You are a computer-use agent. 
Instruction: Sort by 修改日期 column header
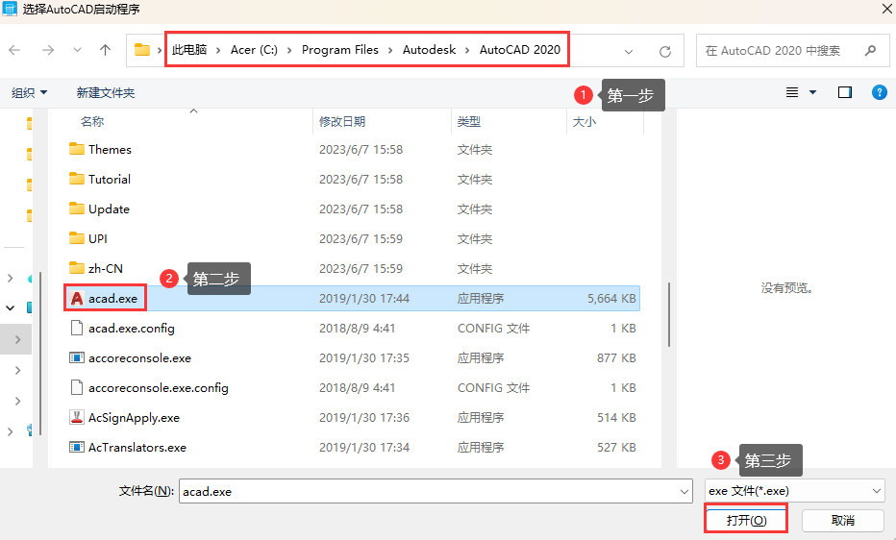pyautogui.click(x=342, y=122)
